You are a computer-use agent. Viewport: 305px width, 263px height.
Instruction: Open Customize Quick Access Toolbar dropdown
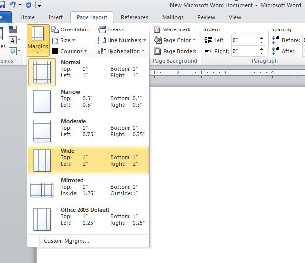39,5
